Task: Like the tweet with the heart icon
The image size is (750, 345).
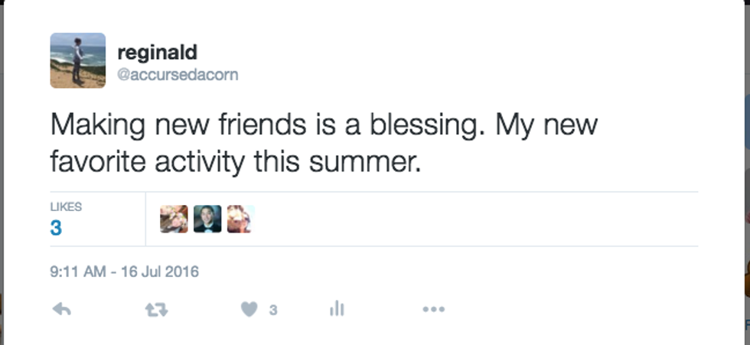Action: pos(249,309)
